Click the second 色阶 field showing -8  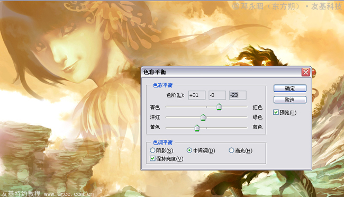coord(217,95)
